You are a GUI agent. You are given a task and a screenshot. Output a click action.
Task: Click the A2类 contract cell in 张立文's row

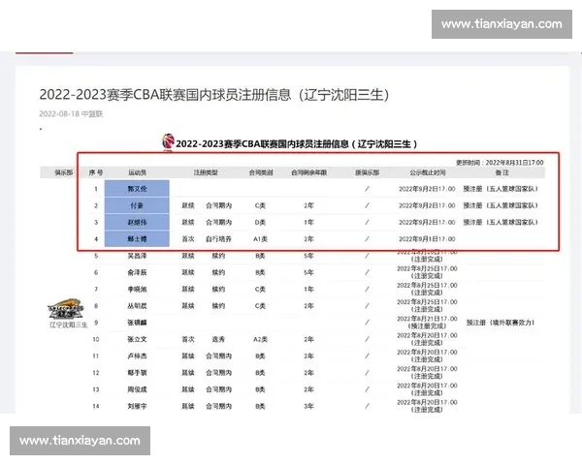(260, 339)
